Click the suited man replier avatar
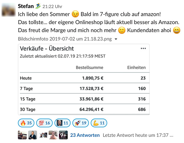This screenshot has height=143, width=184. (x=33, y=135)
